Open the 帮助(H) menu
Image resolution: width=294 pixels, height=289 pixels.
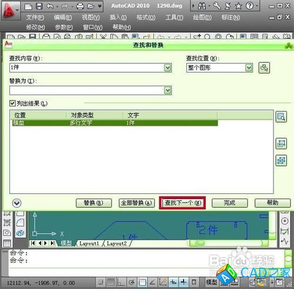point(122,27)
